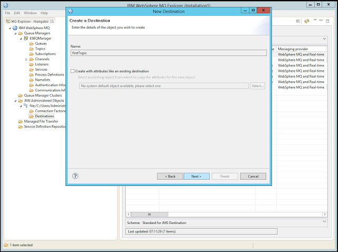The width and height of the screenshot is (338, 252).
Task: Click the right scroll arrow of the table
Action: 325,214
